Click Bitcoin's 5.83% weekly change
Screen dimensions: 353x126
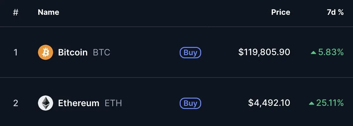pyautogui.click(x=331, y=53)
